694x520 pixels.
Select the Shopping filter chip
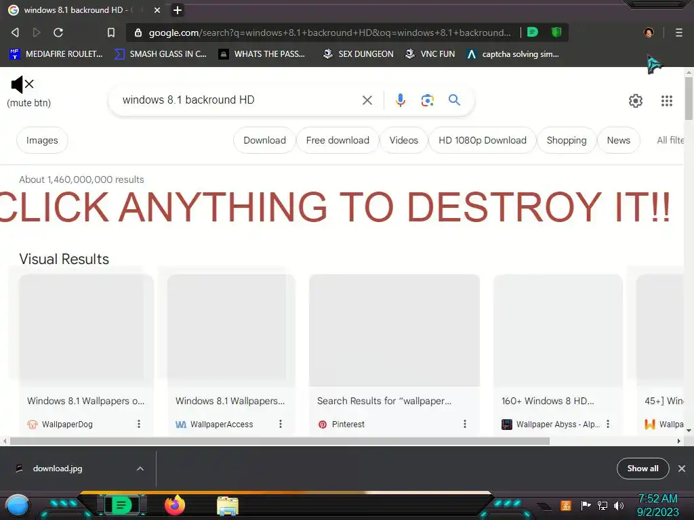[566, 140]
